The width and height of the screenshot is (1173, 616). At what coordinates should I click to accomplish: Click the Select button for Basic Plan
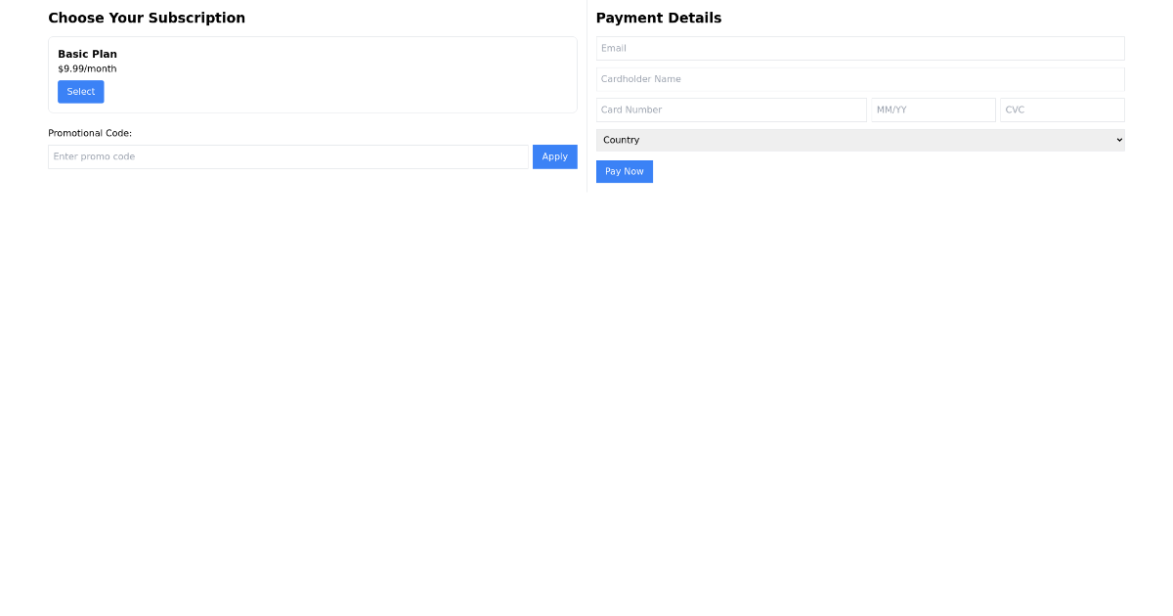coord(80,91)
